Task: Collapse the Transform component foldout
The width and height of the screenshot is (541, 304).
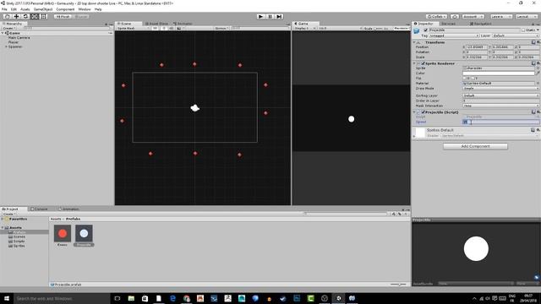Action: tap(414, 42)
